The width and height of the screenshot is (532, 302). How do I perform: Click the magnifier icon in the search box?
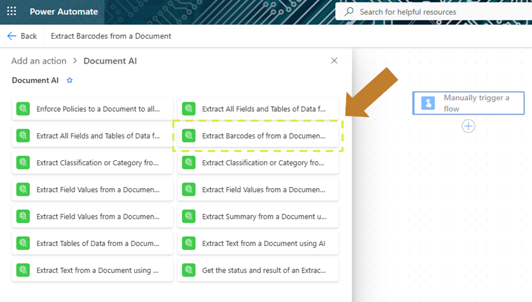349,12
